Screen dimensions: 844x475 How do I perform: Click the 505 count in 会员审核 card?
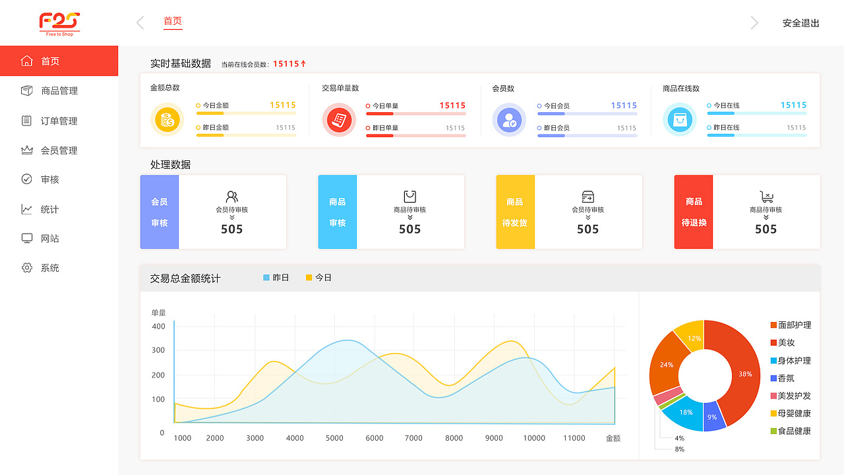pos(232,230)
